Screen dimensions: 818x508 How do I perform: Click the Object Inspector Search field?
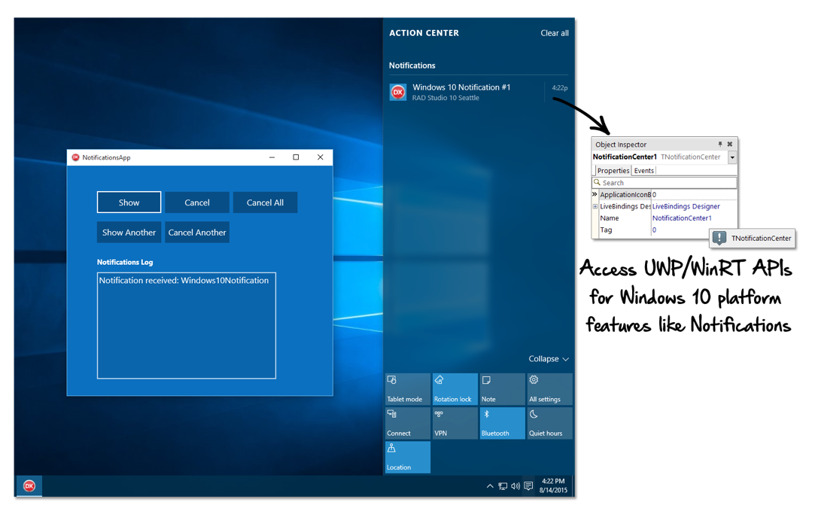tap(664, 183)
